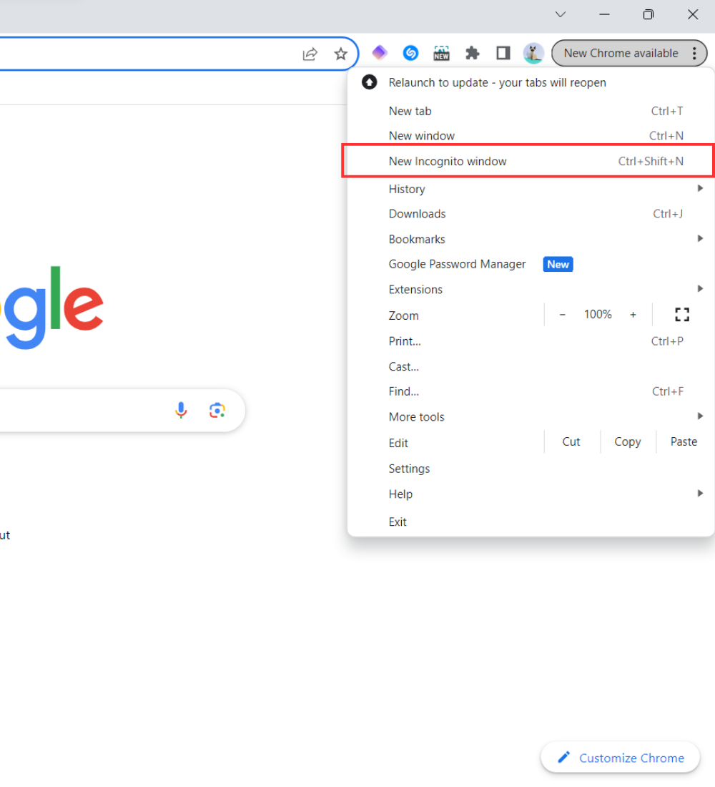
Task: Click Cut in the Edit row
Action: click(571, 441)
